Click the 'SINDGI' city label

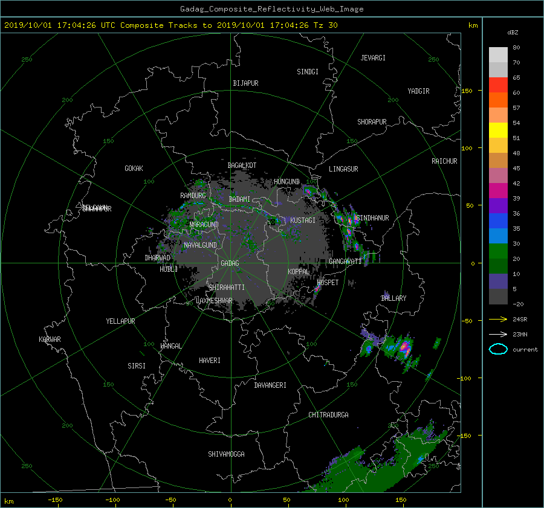[308, 72]
